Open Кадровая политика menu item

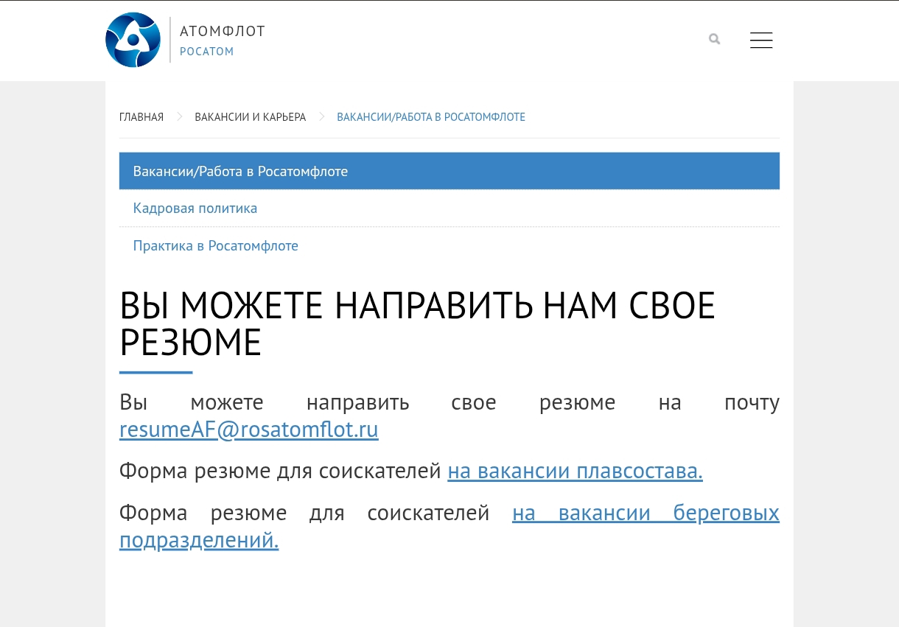[x=450, y=209]
